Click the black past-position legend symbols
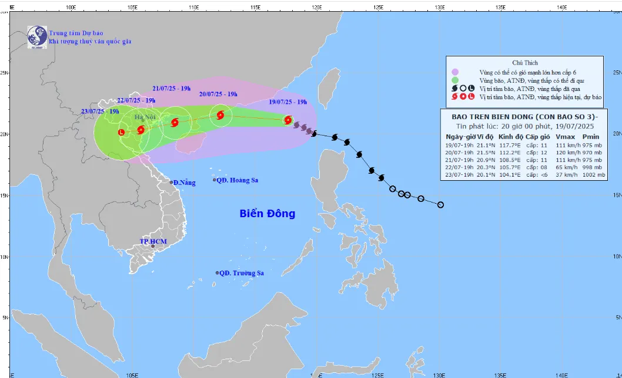 click(463, 89)
